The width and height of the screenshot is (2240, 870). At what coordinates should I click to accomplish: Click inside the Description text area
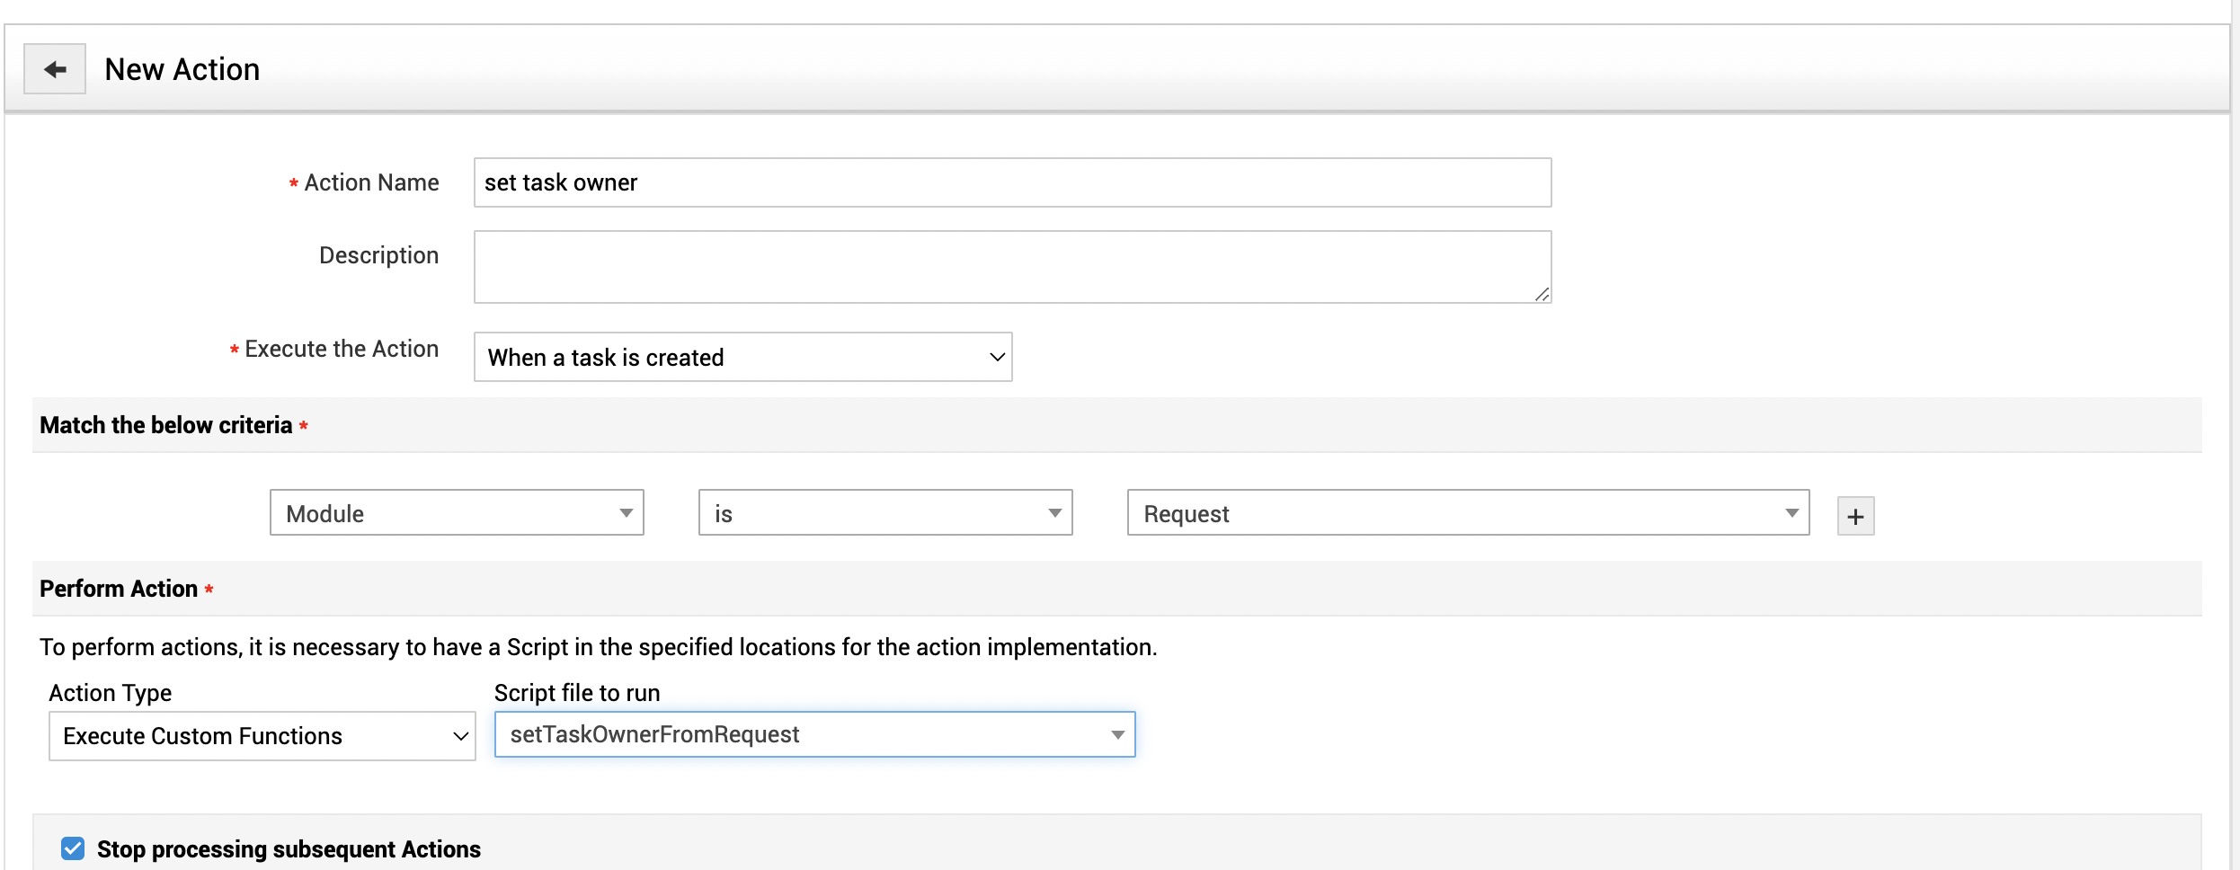point(1012,267)
